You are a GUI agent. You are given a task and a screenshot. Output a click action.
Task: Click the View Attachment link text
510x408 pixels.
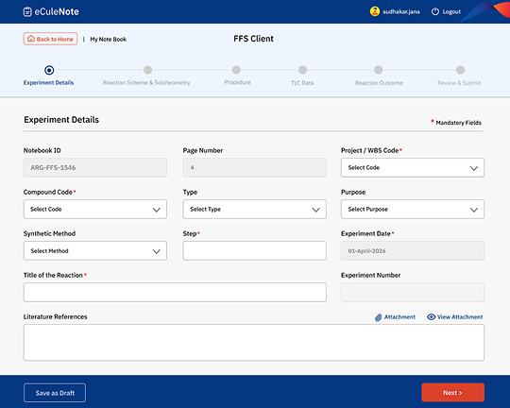tap(460, 317)
